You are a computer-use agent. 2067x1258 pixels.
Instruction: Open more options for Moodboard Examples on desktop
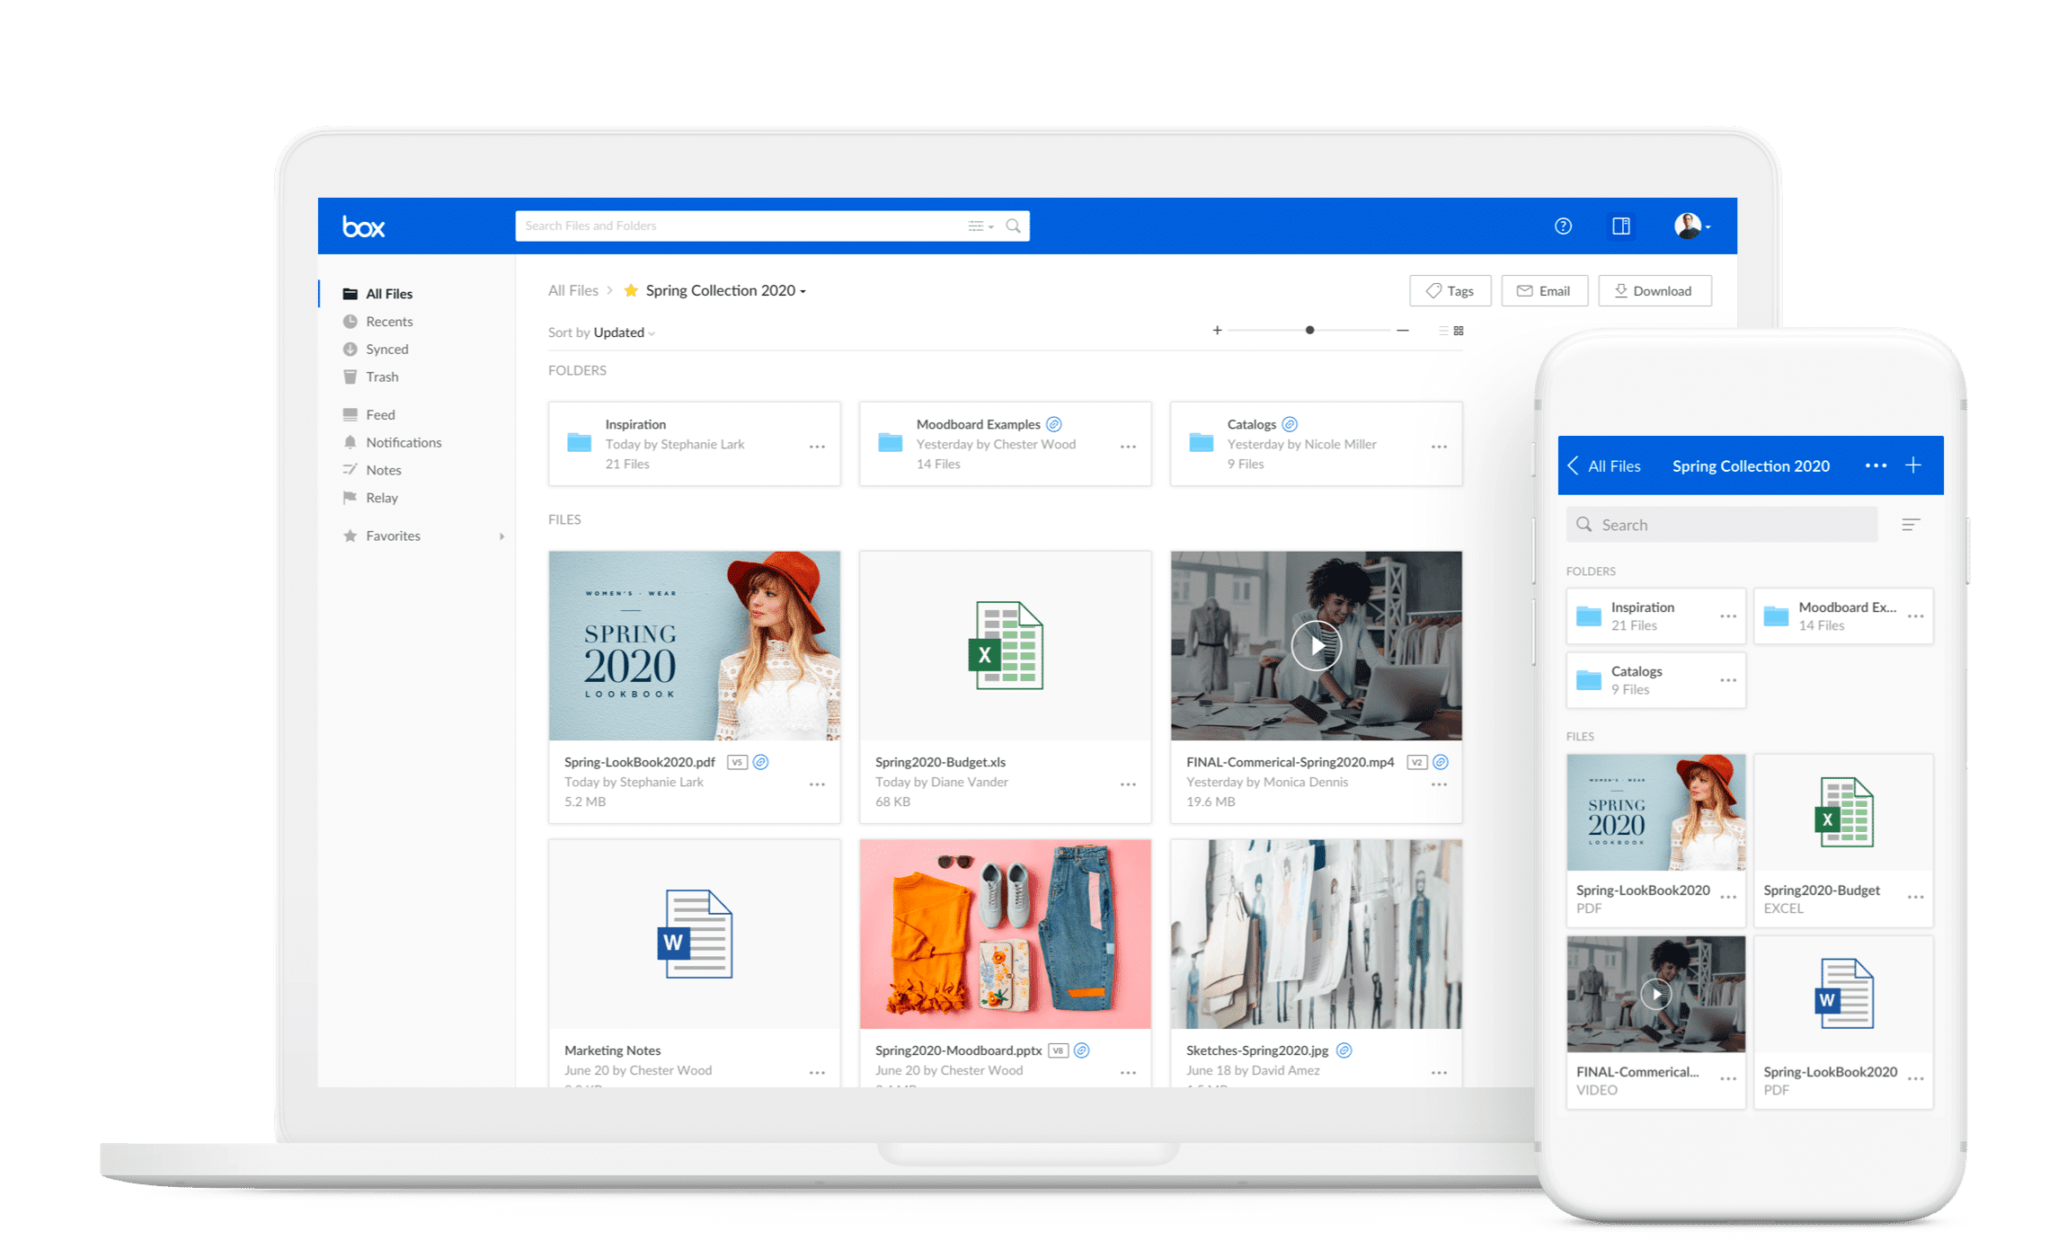1128,447
